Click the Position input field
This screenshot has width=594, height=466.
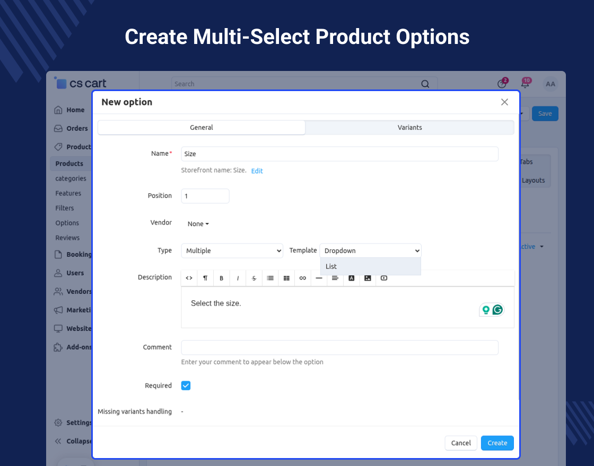pos(205,196)
